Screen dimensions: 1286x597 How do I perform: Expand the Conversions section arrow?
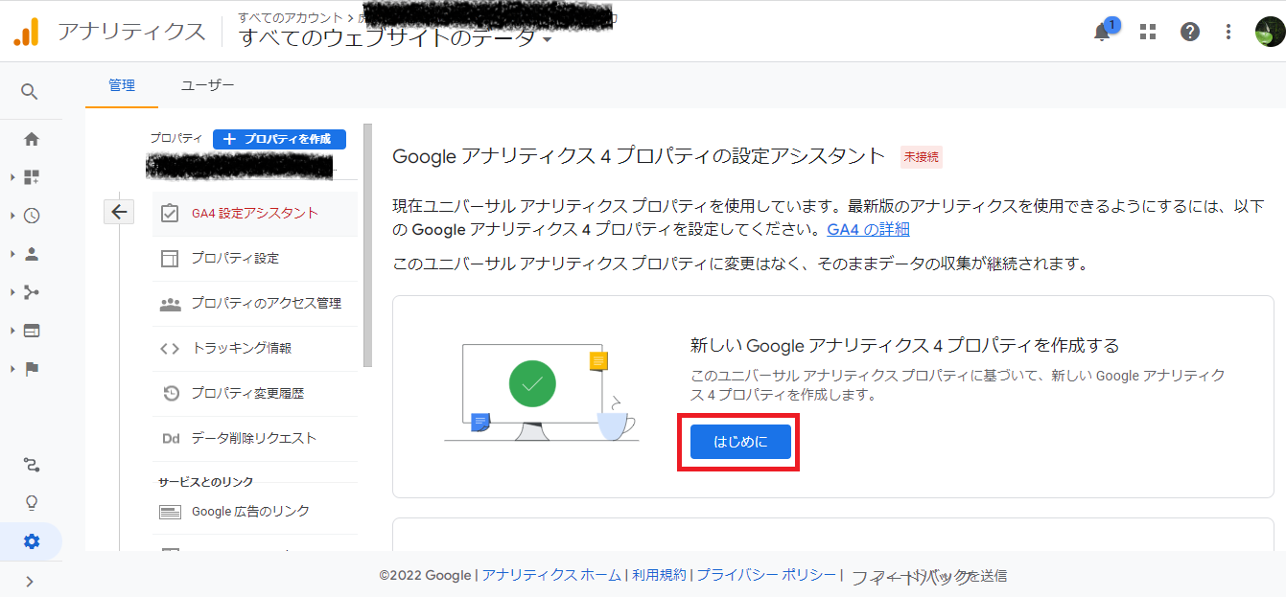pyautogui.click(x=12, y=369)
